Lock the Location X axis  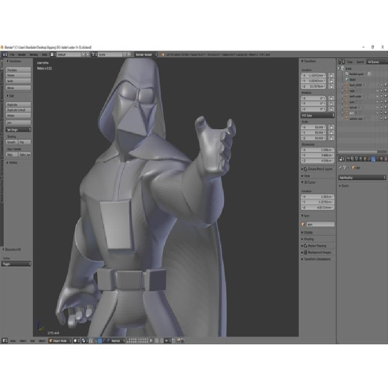point(331,76)
